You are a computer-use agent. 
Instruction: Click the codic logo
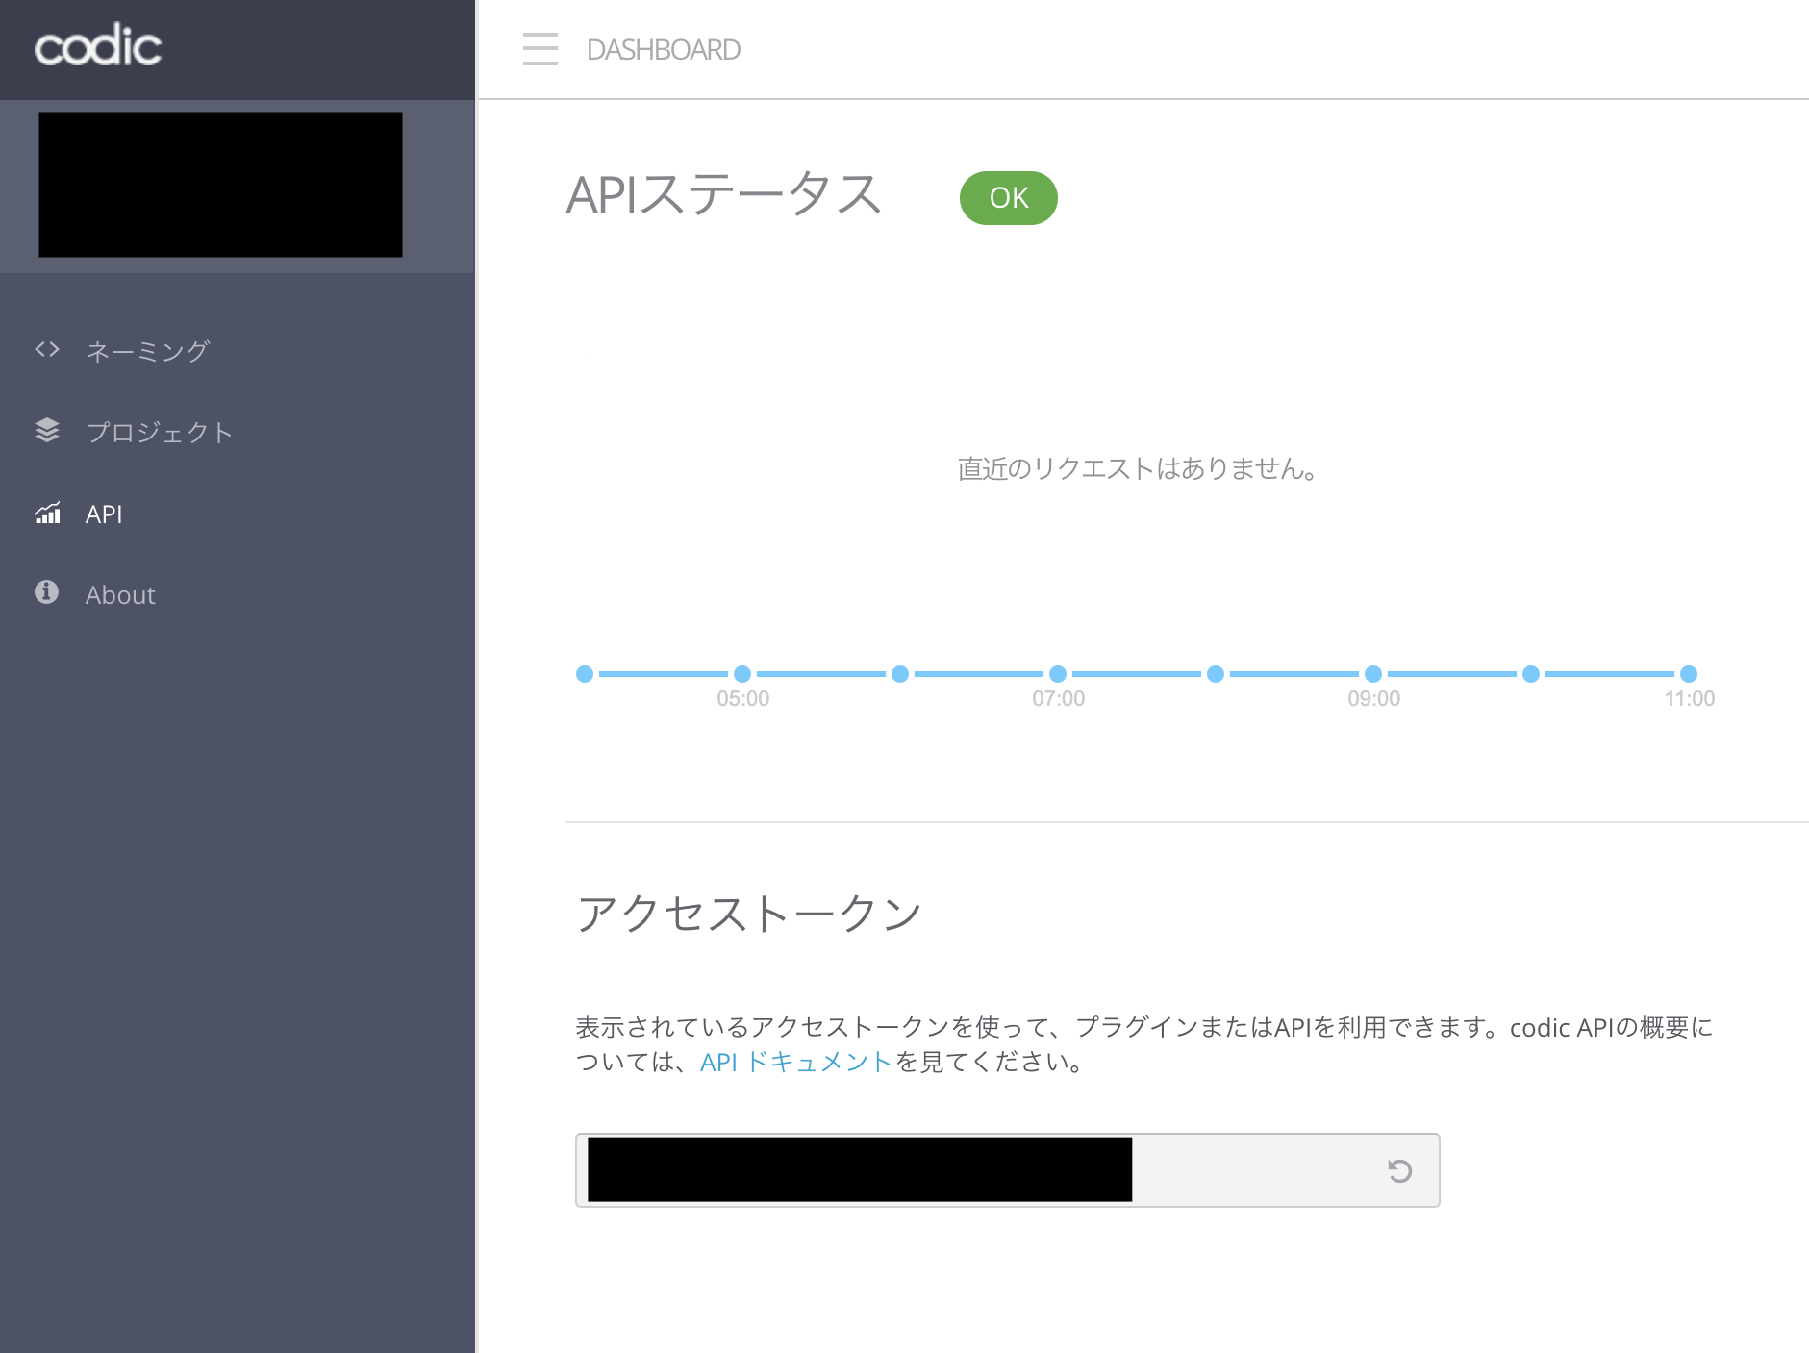click(x=98, y=45)
